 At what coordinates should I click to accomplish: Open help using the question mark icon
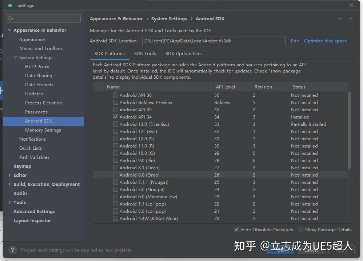pyautogui.click(x=12, y=250)
